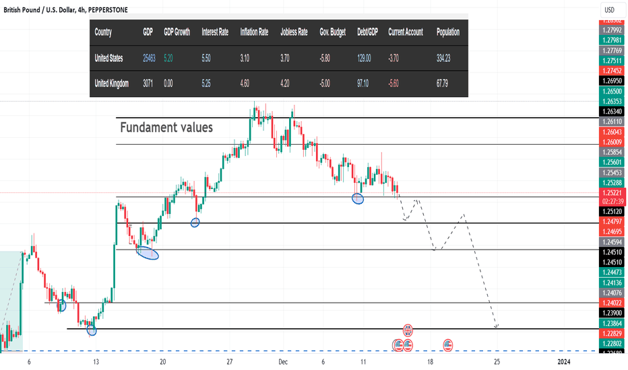Click the '25' date on the time axis
Screen dimensions: 628x370
(497, 362)
